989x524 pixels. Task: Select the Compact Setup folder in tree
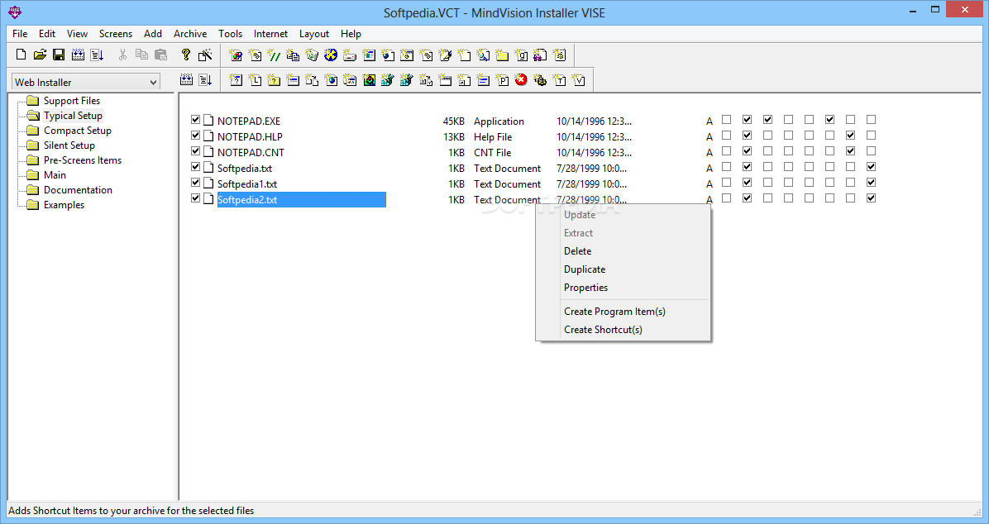click(77, 131)
